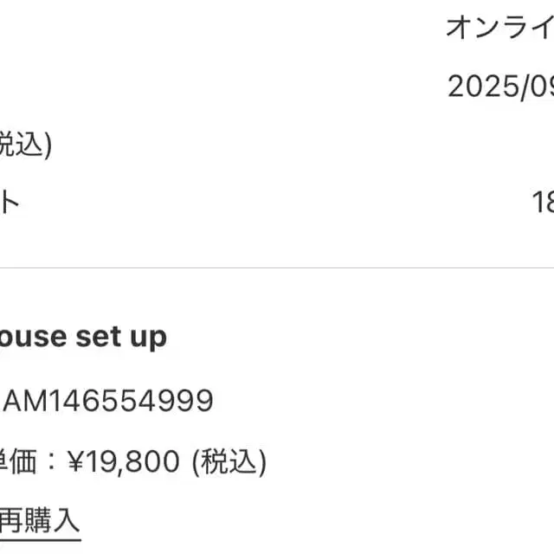
Task: Click the 2025/09 order date
Action: point(500,87)
